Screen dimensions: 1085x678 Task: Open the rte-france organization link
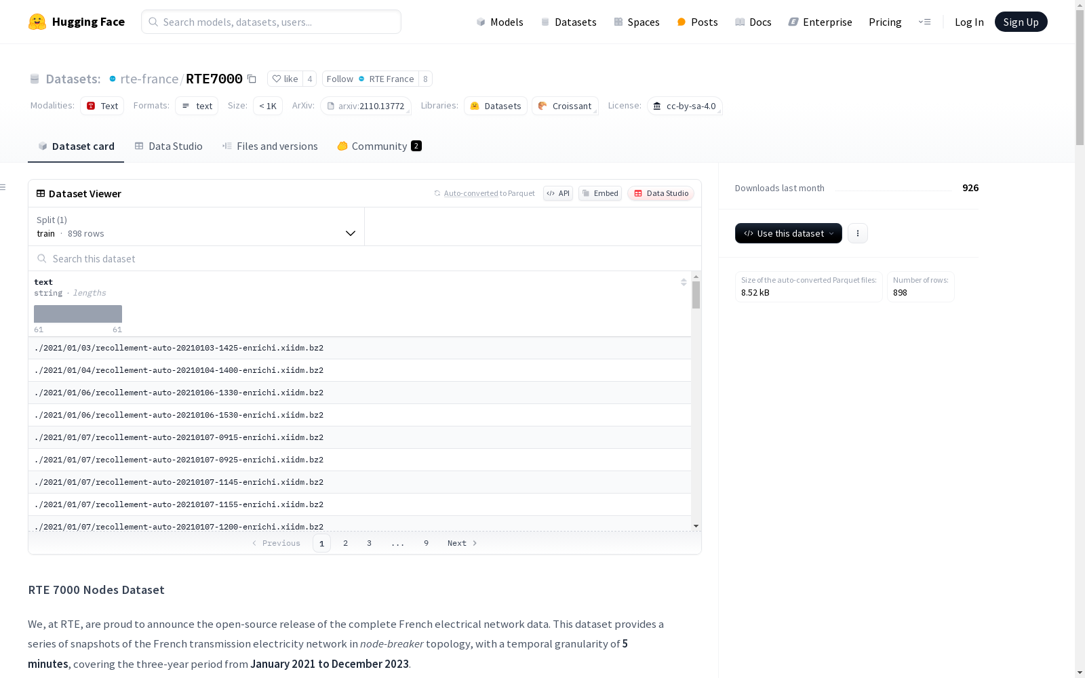click(149, 79)
